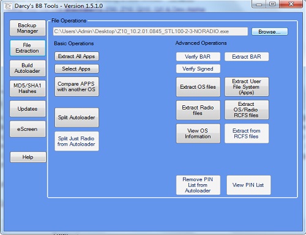The height and width of the screenshot is (235, 306).
Task: Click Extract All Apps
Action: 76,56
